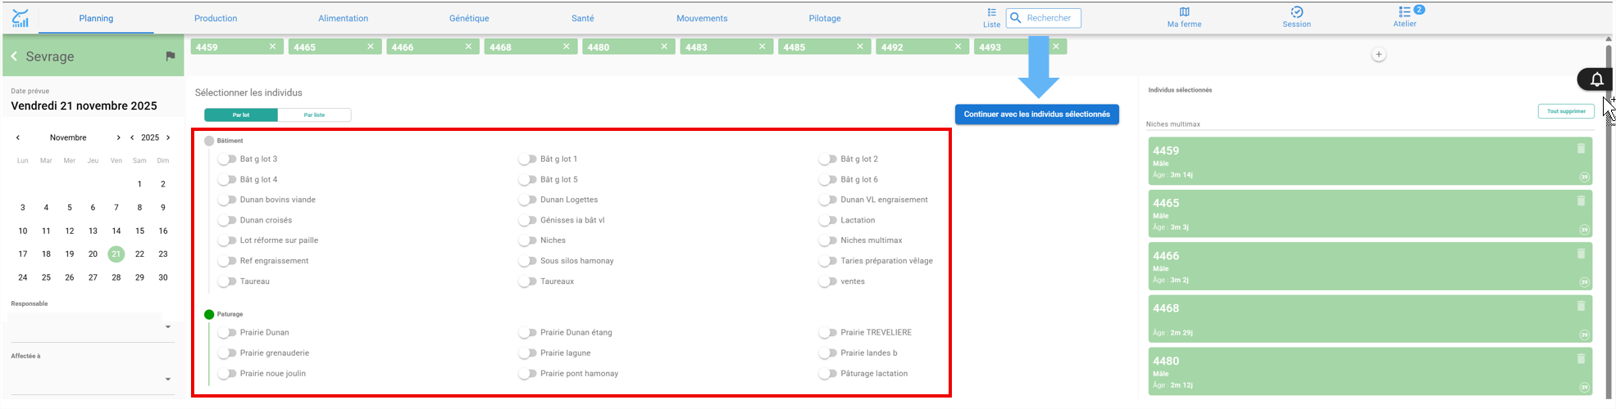Toggle Taries préparation vêlage switch
Viewport: 1616px width, 409px height.
coord(827,261)
